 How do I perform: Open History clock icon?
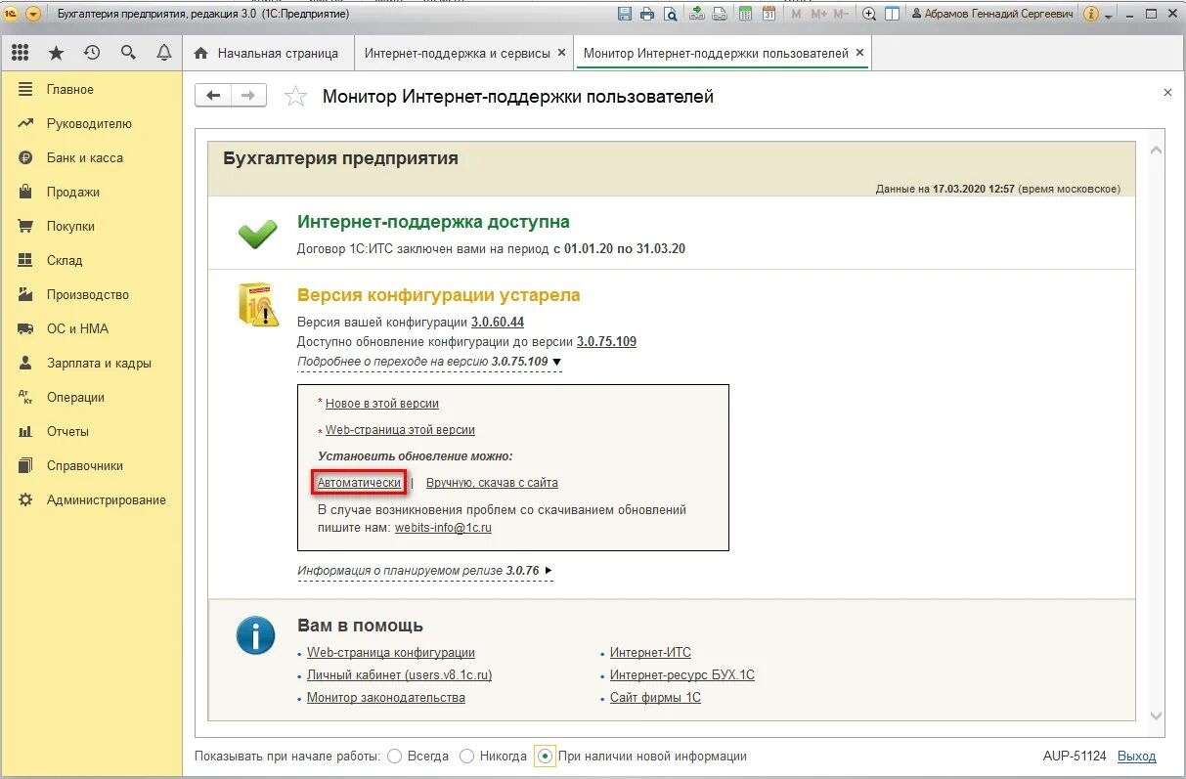[92, 53]
